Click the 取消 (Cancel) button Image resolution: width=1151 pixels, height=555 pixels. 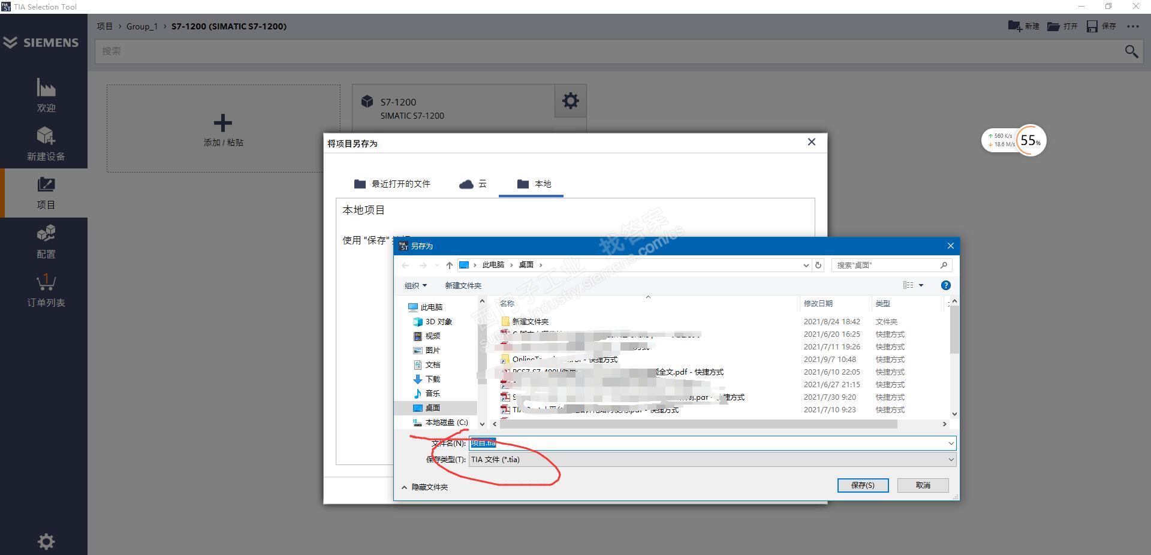[923, 485]
